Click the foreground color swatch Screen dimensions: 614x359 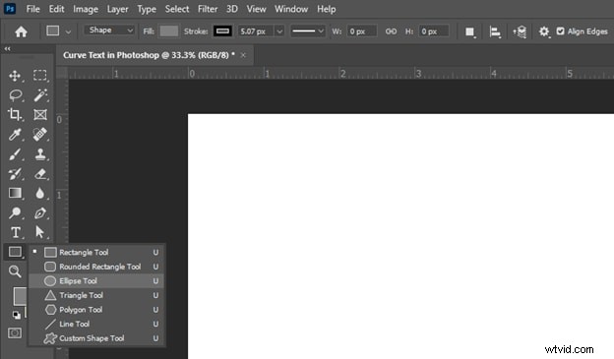pos(20,296)
